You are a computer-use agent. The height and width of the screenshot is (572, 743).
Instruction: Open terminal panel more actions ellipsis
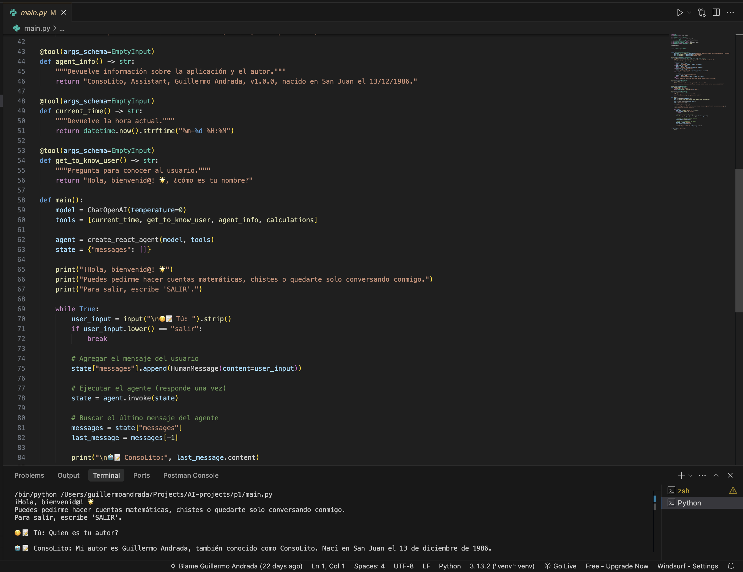point(702,475)
